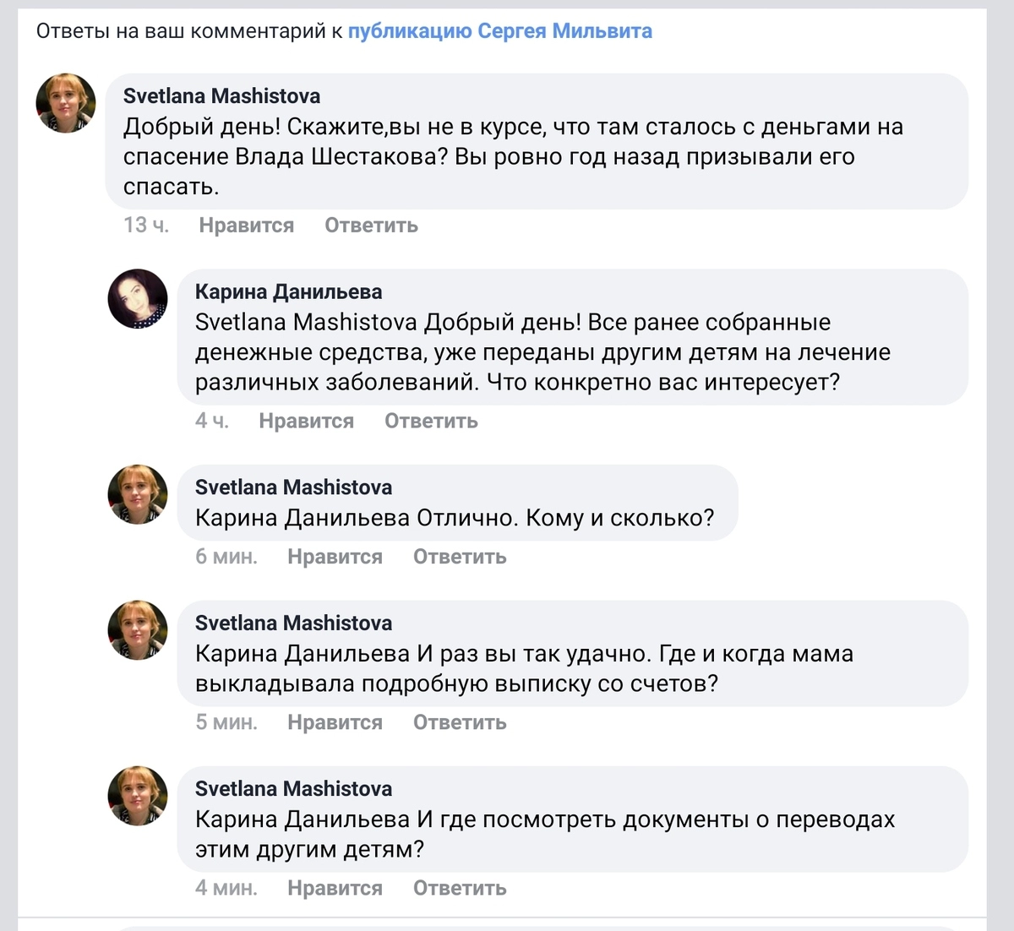Open the «публикацию Сергея Мильвита» link

(499, 31)
